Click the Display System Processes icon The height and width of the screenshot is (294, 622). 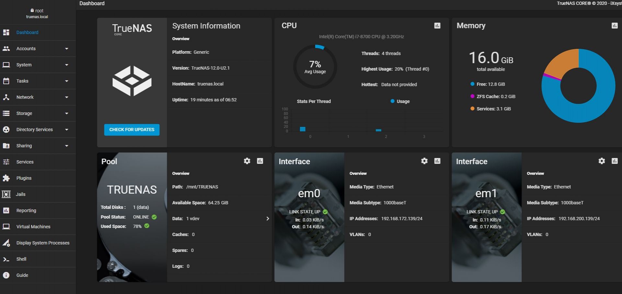coord(6,243)
